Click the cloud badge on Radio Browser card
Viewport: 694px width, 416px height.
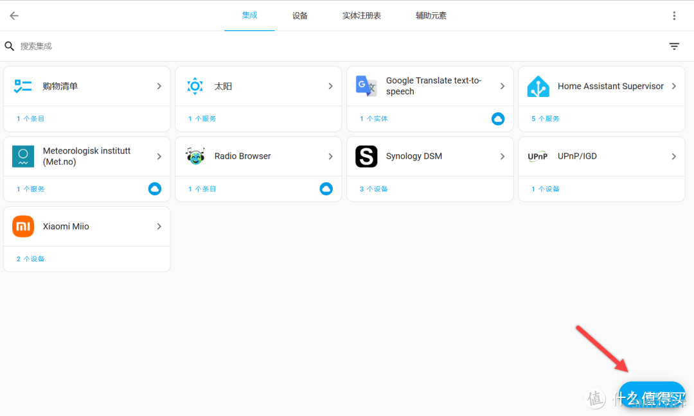point(326,189)
